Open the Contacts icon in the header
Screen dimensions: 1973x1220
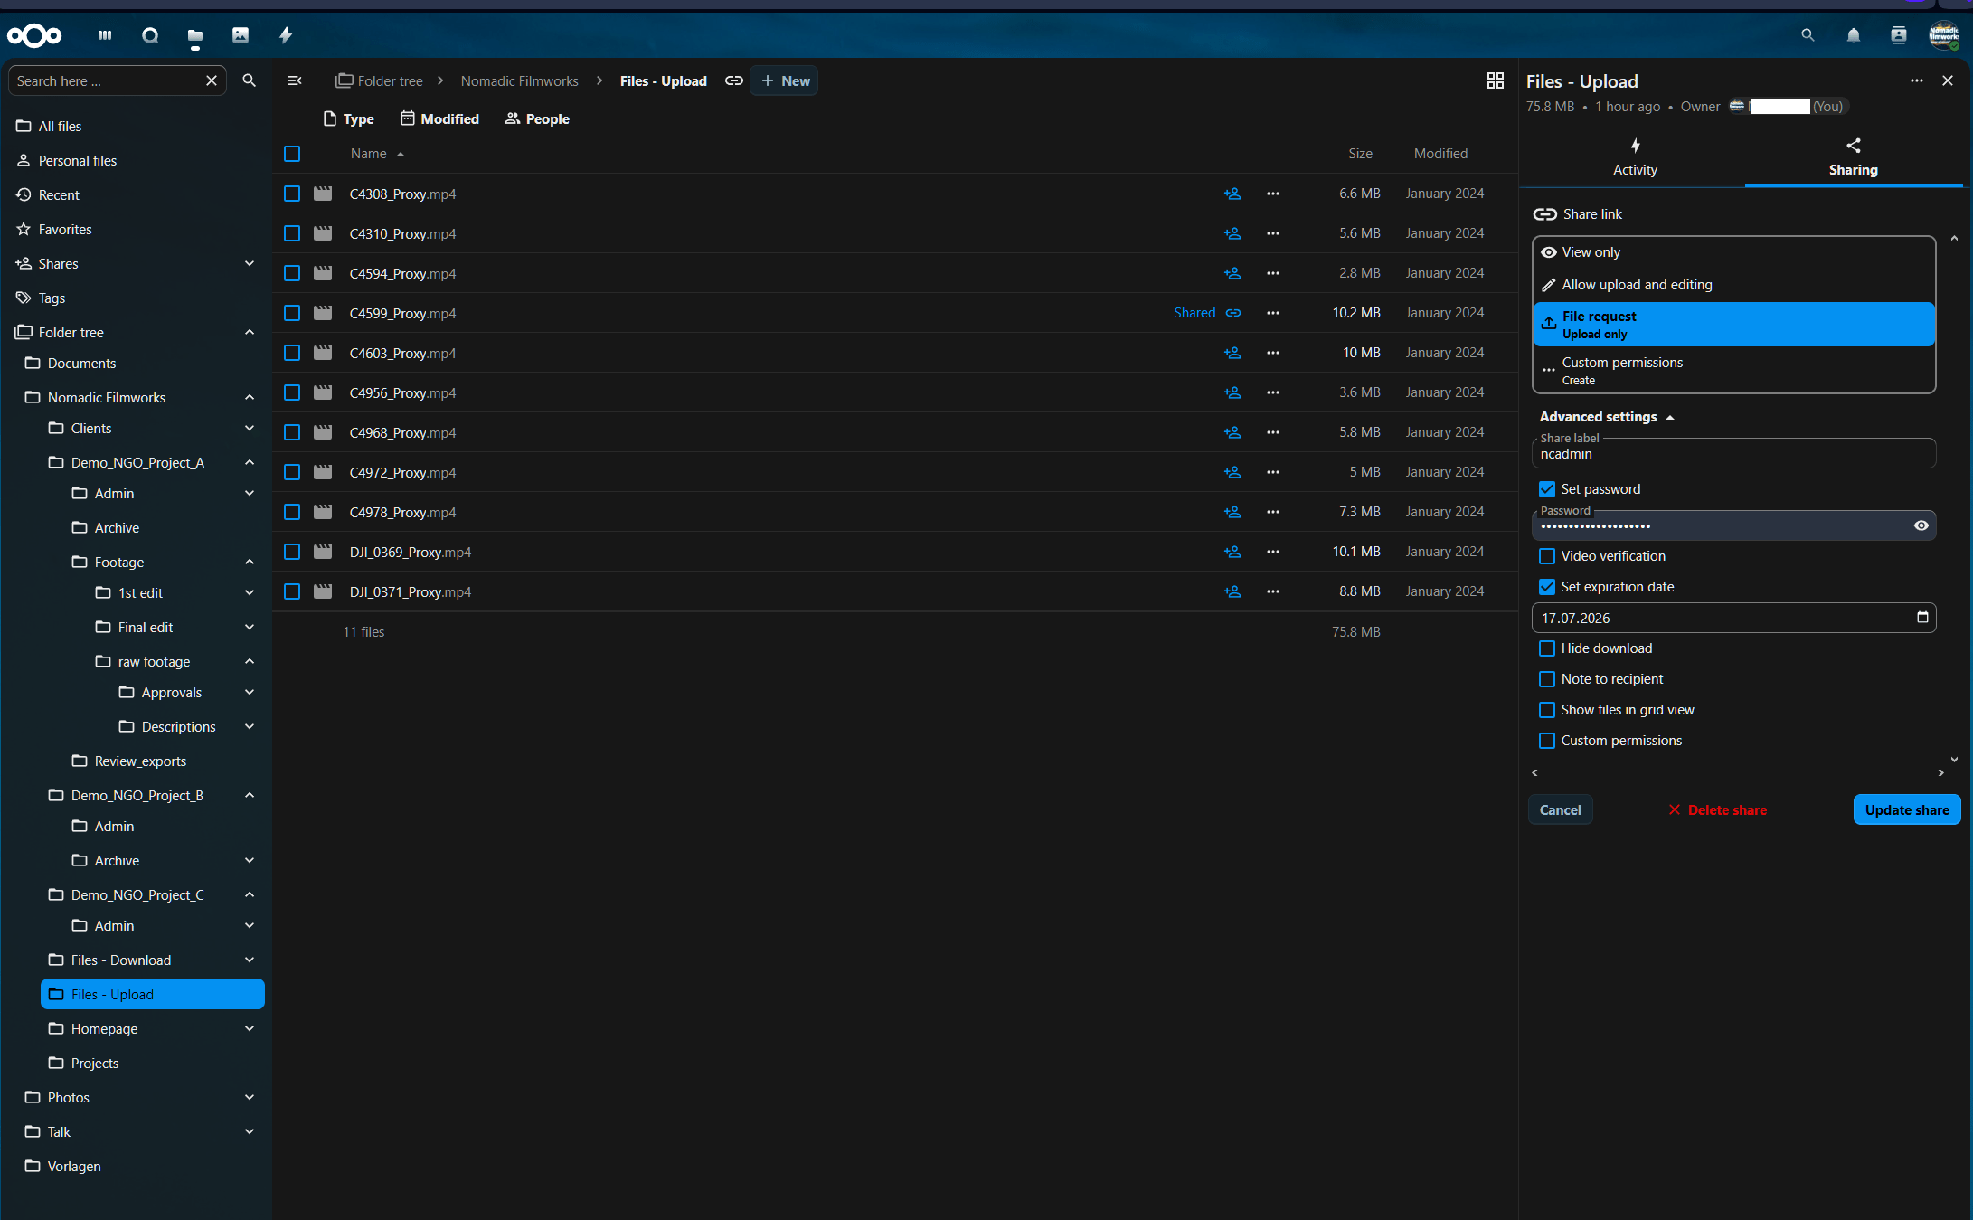[x=1898, y=35]
